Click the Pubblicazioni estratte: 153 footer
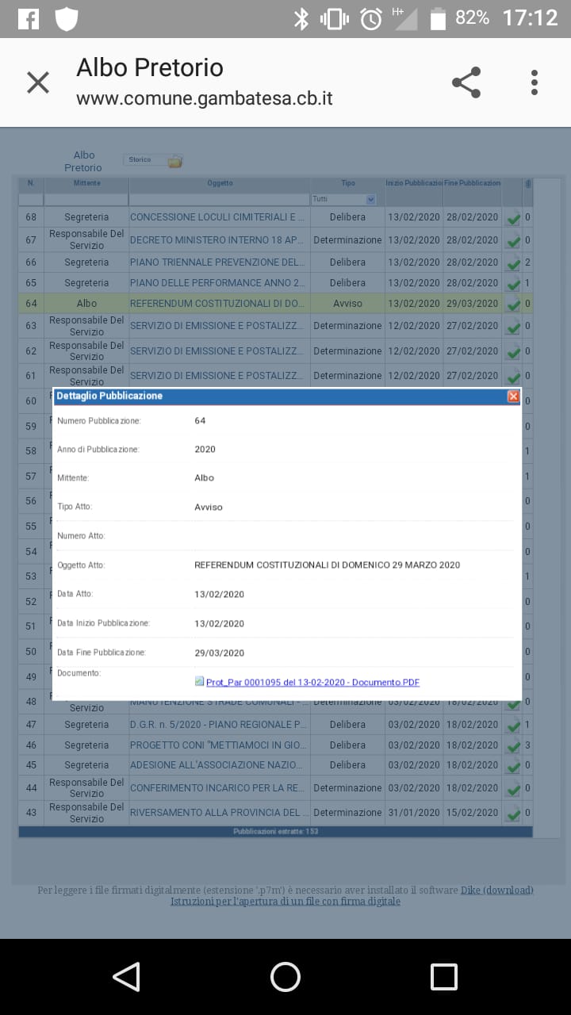This screenshot has height=1015, width=571. point(275,832)
